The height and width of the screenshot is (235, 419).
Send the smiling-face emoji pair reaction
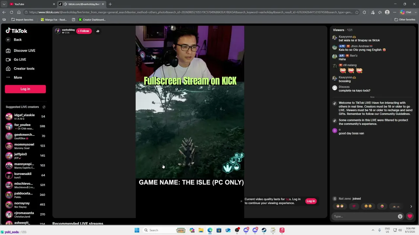pyautogui.click(x=340, y=206)
